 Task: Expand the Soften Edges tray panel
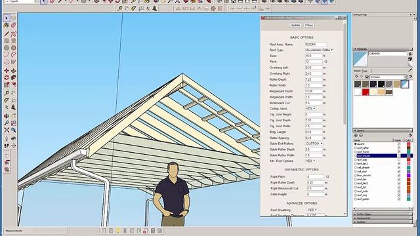383,214
